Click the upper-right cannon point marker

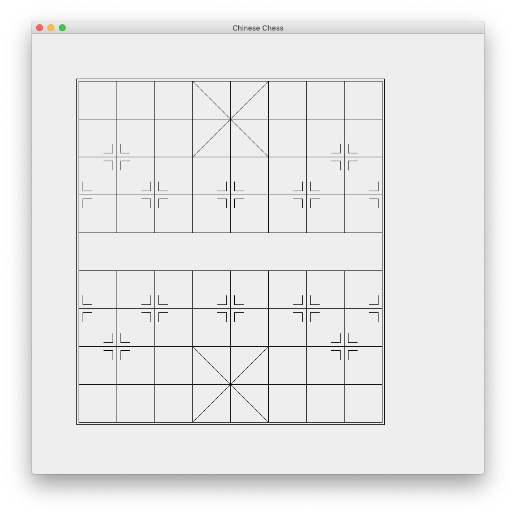click(344, 157)
